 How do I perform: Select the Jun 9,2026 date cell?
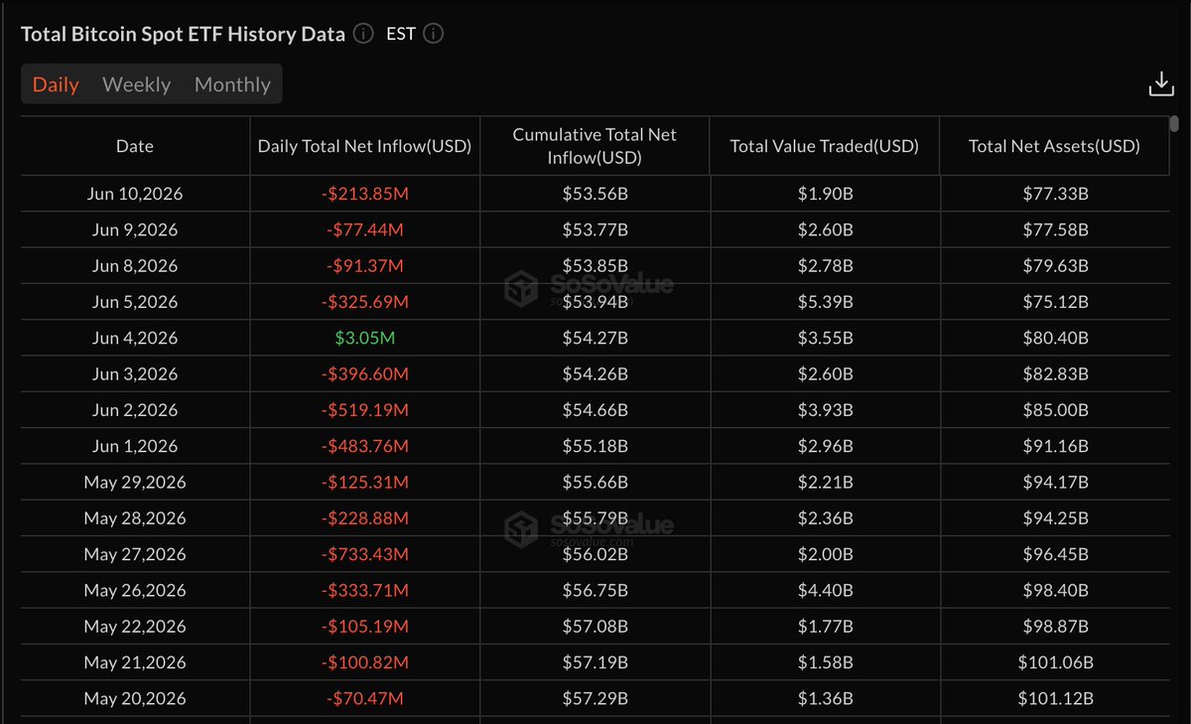[x=135, y=229]
